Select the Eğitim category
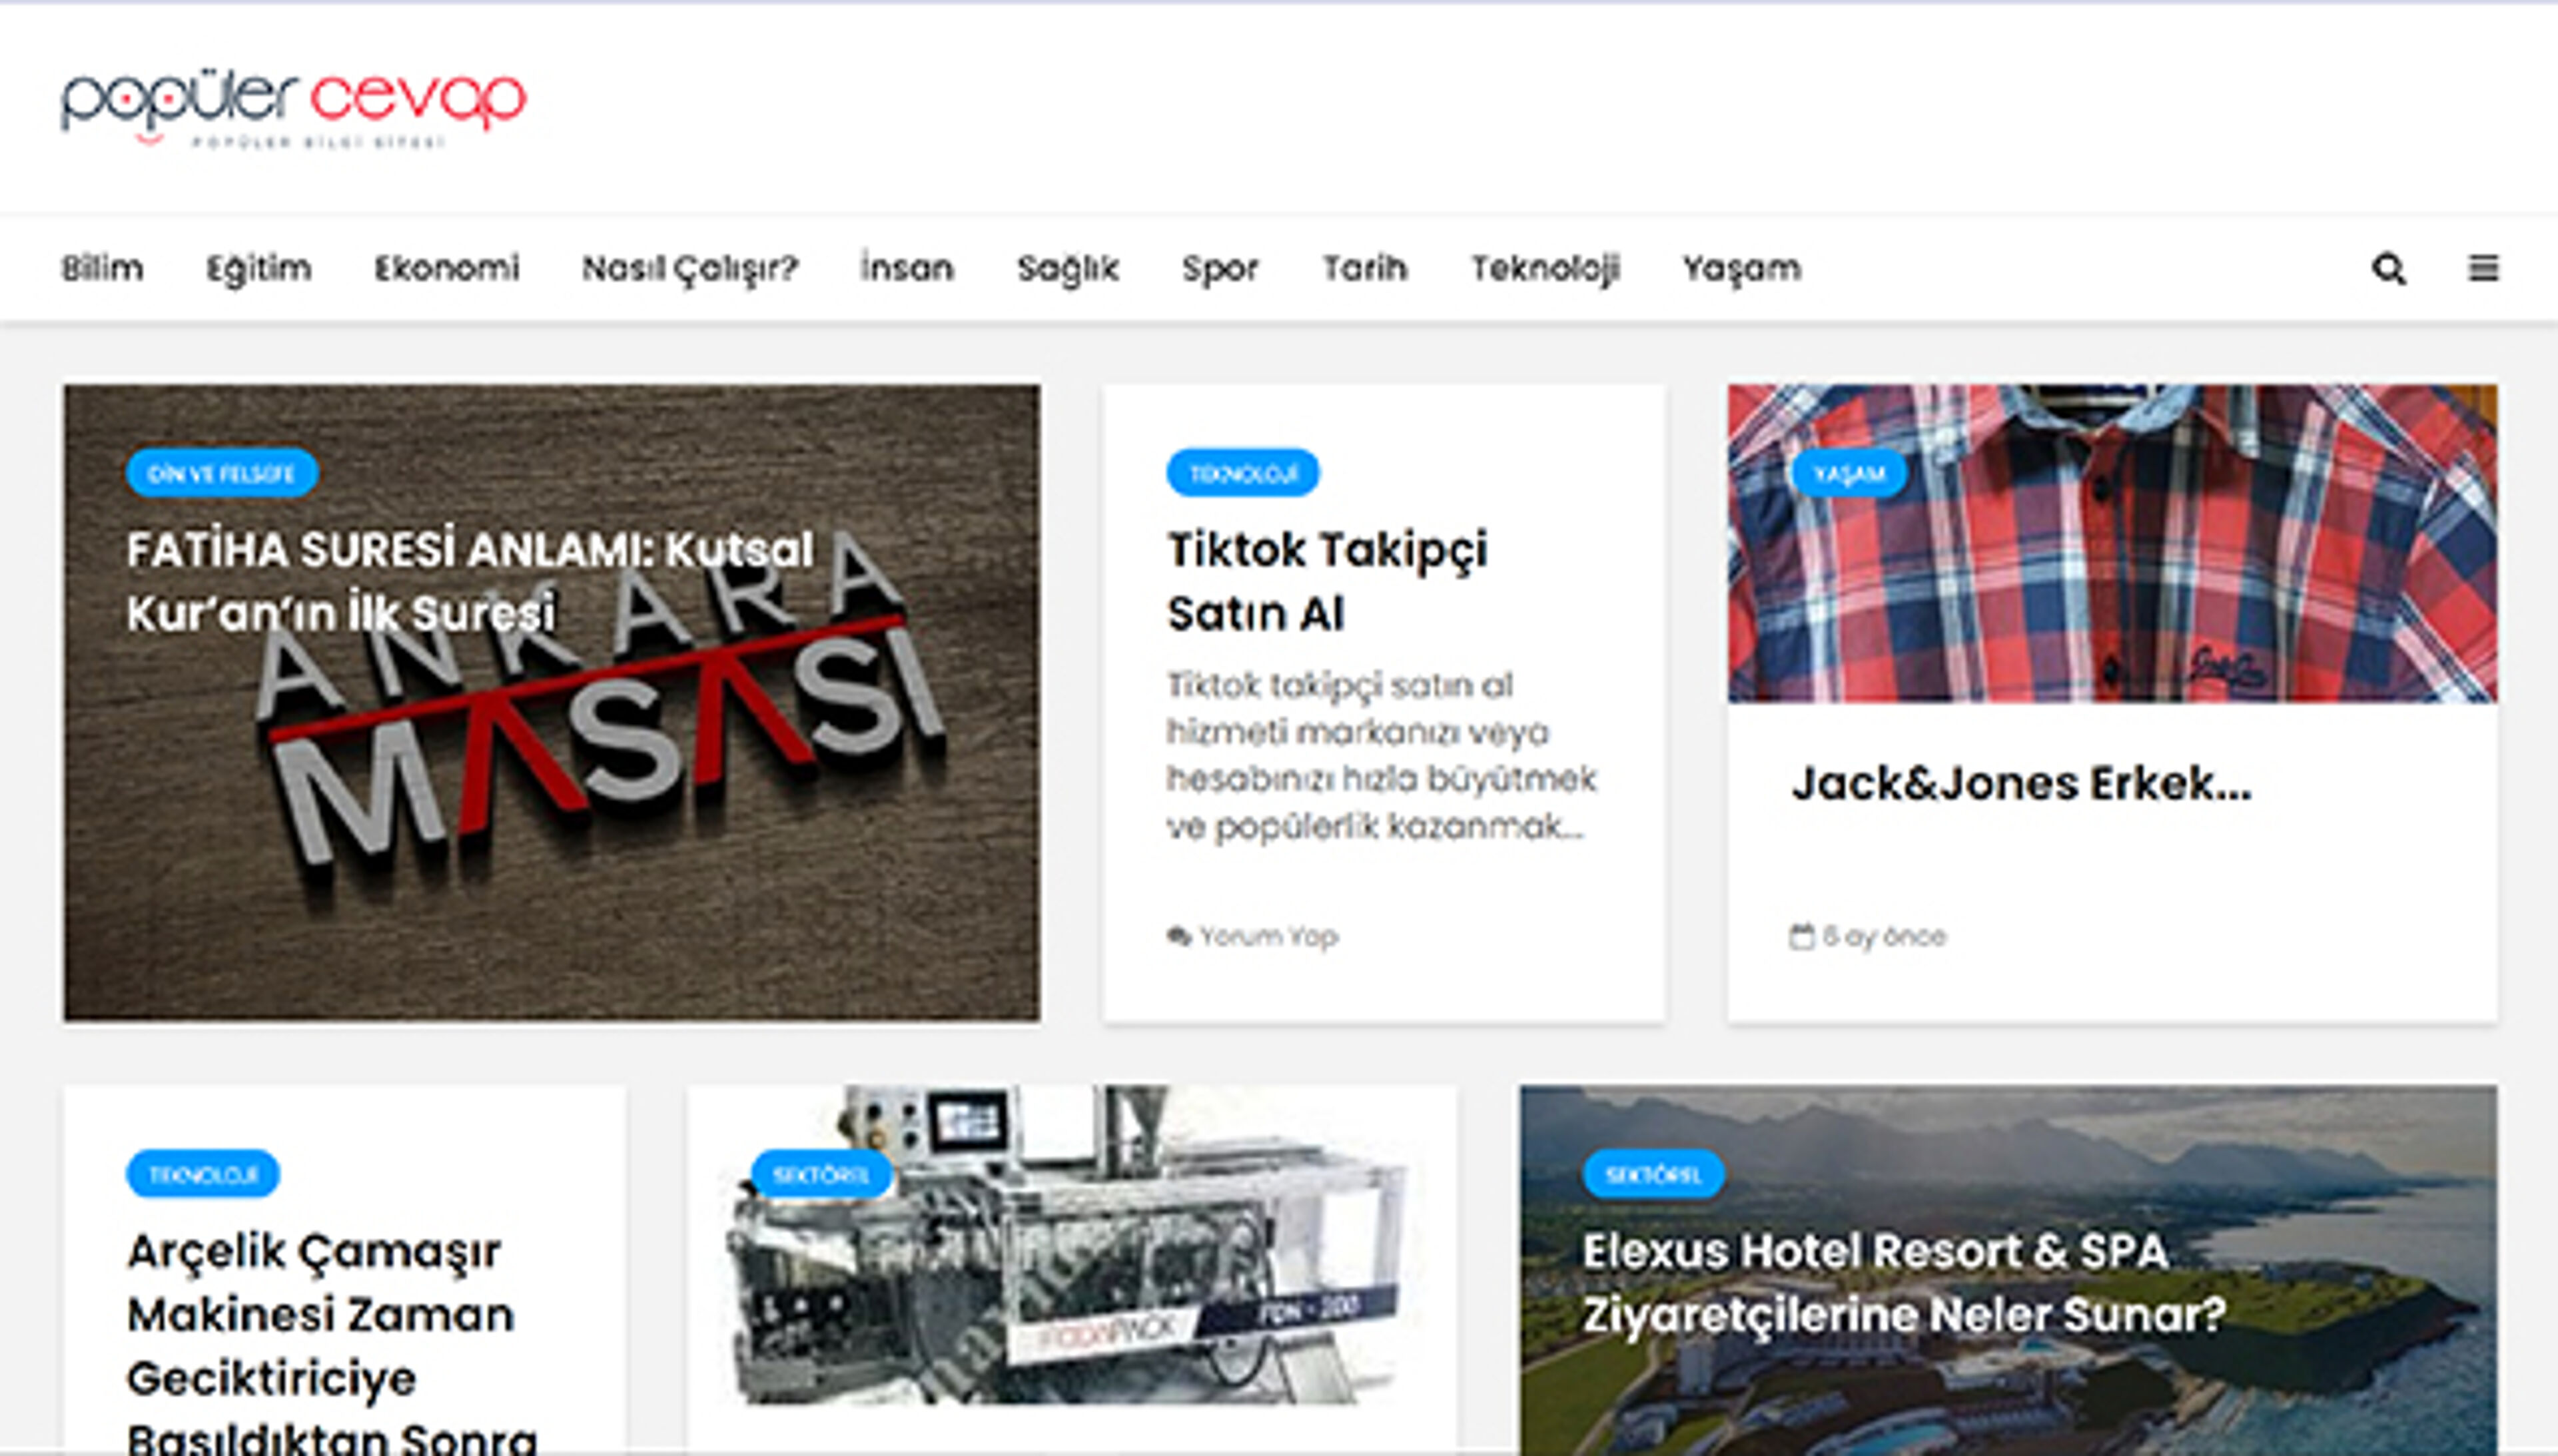 (x=258, y=268)
